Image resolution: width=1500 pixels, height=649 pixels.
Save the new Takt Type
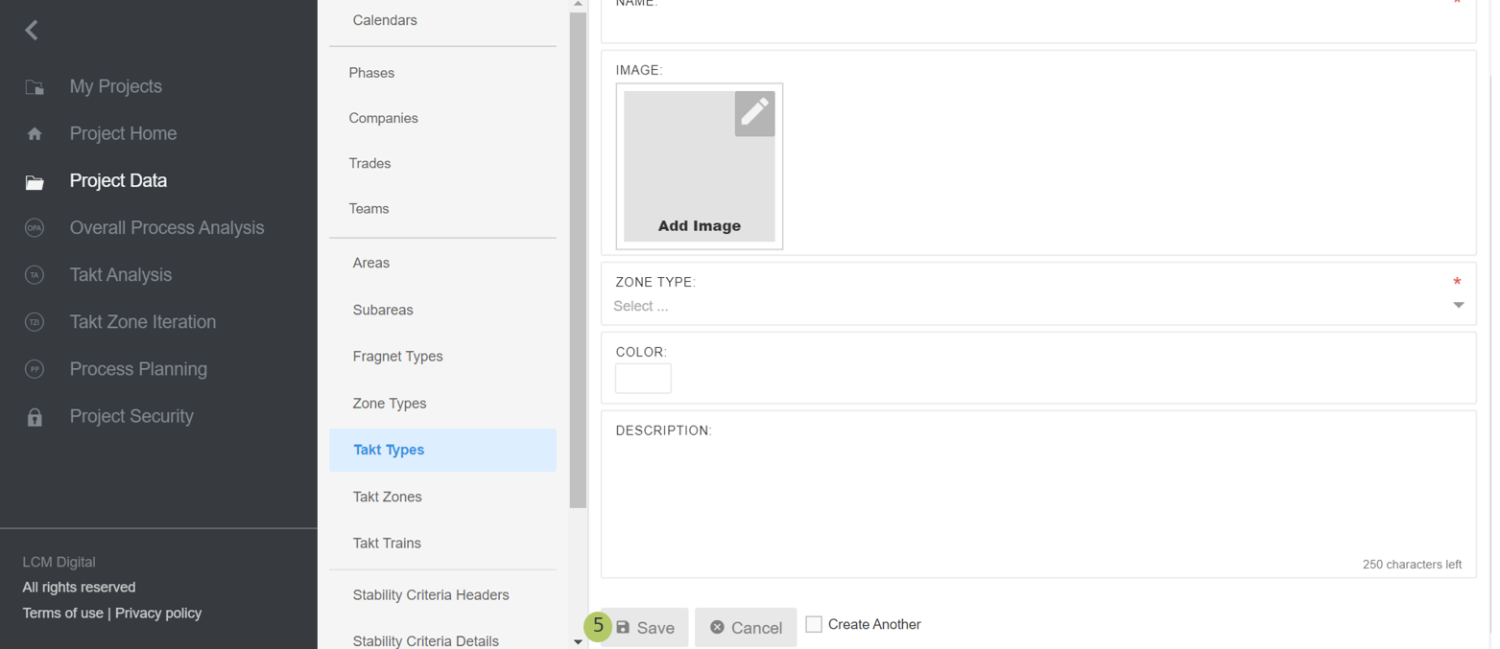(x=644, y=627)
